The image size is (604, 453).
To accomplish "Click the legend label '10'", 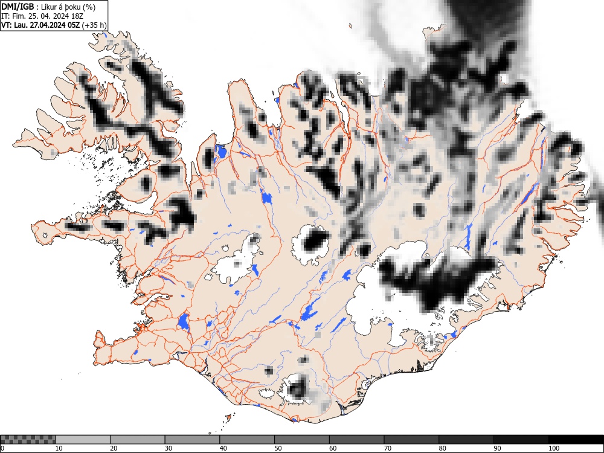I will pos(59,448).
